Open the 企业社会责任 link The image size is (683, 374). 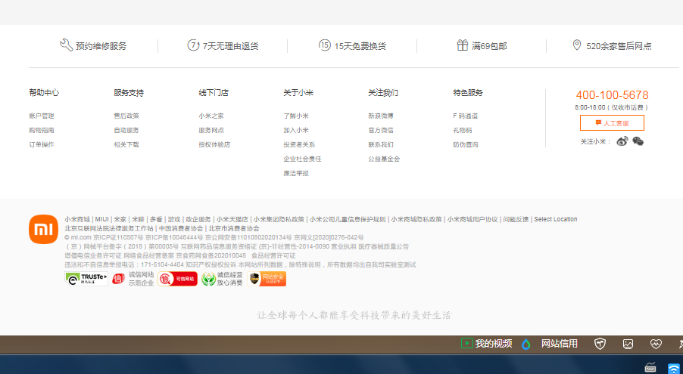[x=302, y=159]
